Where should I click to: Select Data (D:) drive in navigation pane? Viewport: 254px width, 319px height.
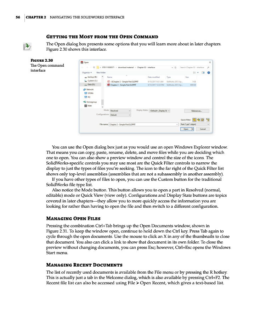pyautogui.click(x=91, y=85)
